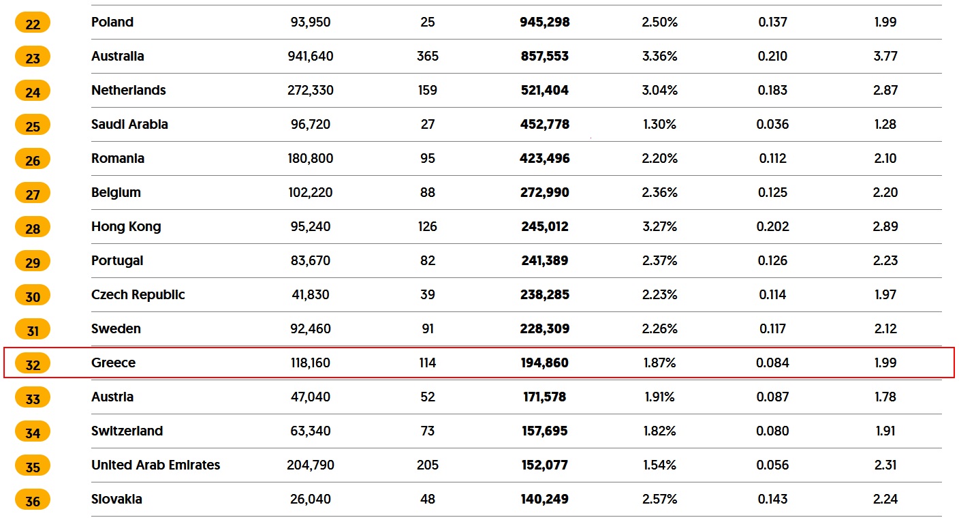Viewport: 959px width, 522px height.
Task: Click the highlighted rank 32 badge
Action: [33, 364]
